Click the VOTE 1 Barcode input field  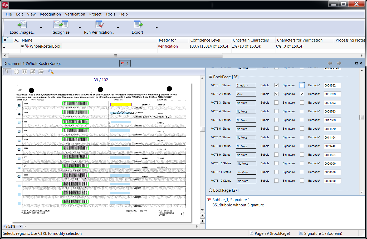tap(332, 85)
